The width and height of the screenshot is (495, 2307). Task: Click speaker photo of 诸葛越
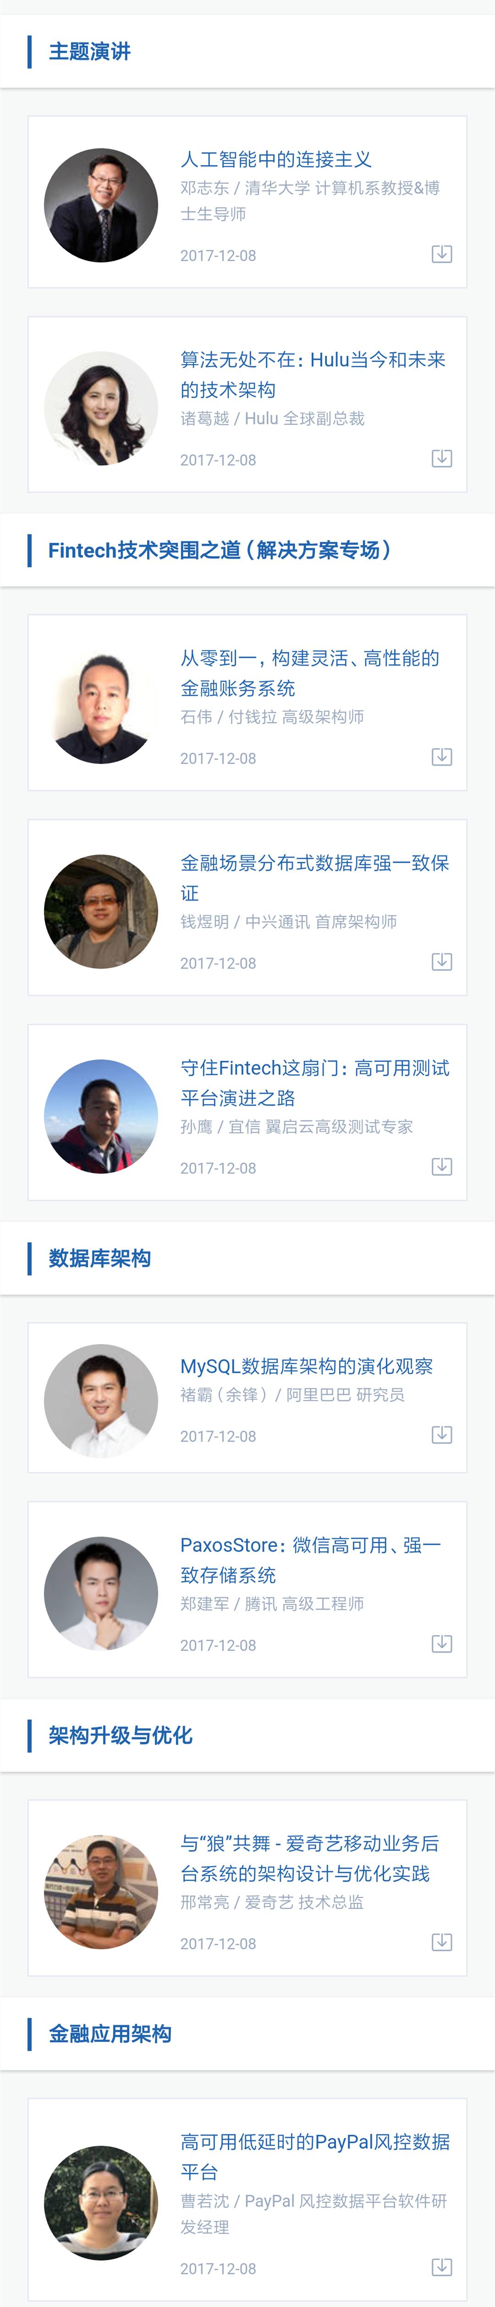tap(101, 408)
